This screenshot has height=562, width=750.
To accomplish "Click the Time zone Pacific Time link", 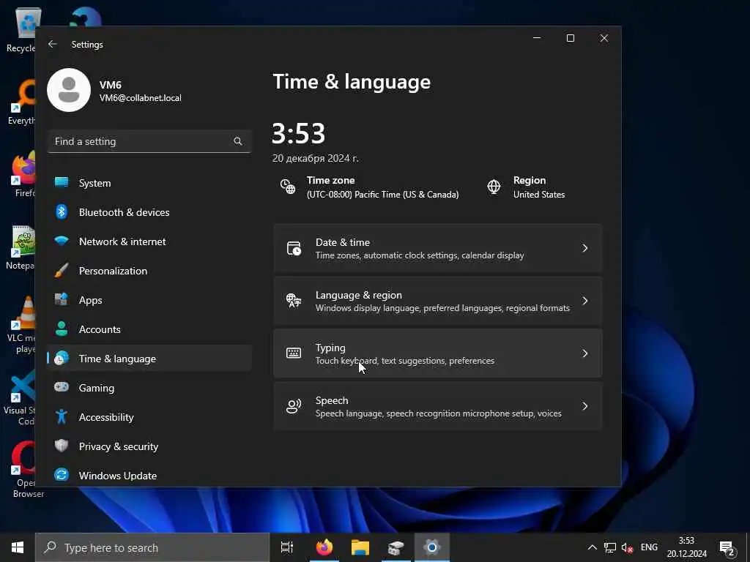I will click(382, 195).
